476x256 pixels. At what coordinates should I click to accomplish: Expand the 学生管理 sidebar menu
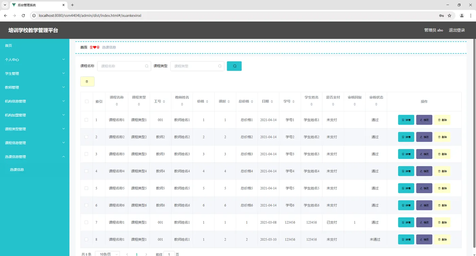click(x=35, y=73)
